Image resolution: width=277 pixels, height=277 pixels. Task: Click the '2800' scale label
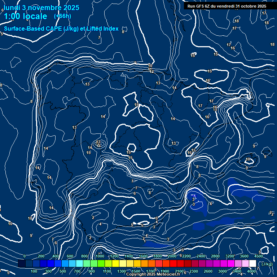click(215, 256)
